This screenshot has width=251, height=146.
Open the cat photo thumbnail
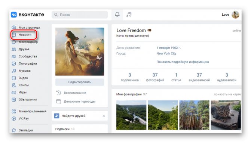point(226,115)
